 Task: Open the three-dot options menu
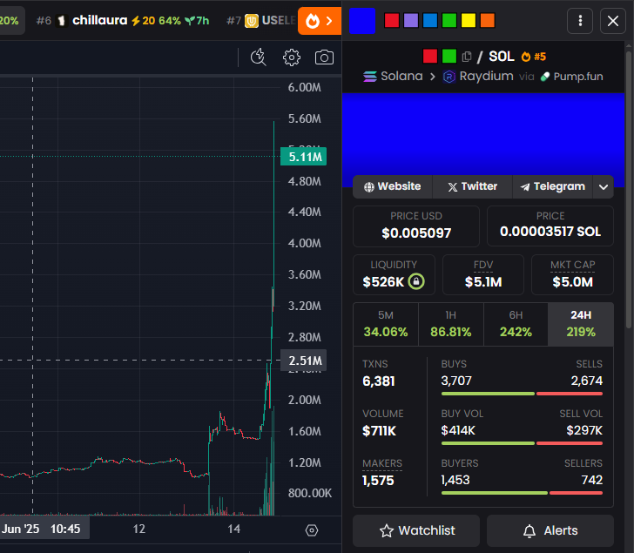580,21
